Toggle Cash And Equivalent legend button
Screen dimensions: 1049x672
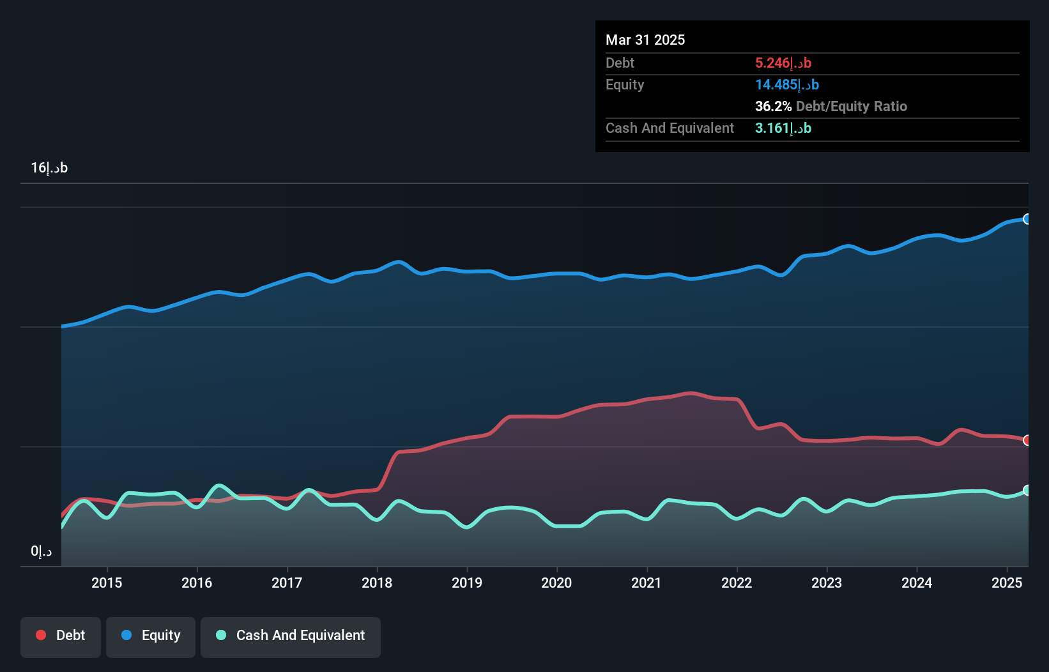291,637
